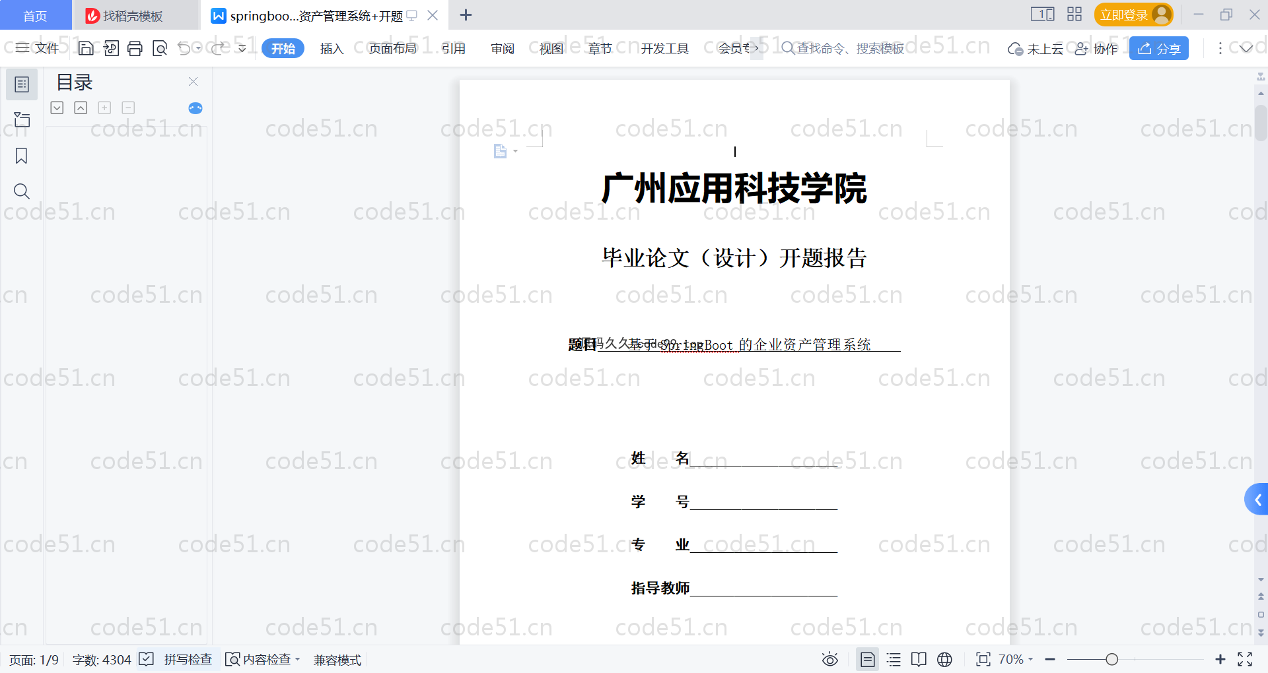This screenshot has width=1268, height=673.
Task: Click the 未上云 cloud status
Action: click(1035, 49)
